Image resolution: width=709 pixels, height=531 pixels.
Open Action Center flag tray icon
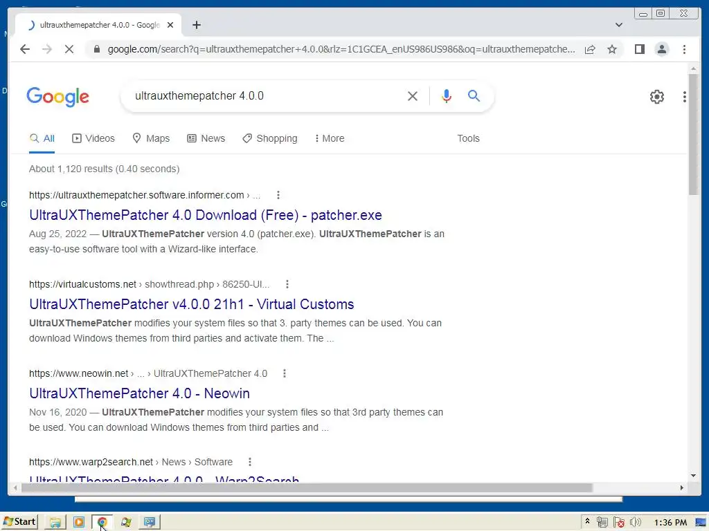point(618,523)
